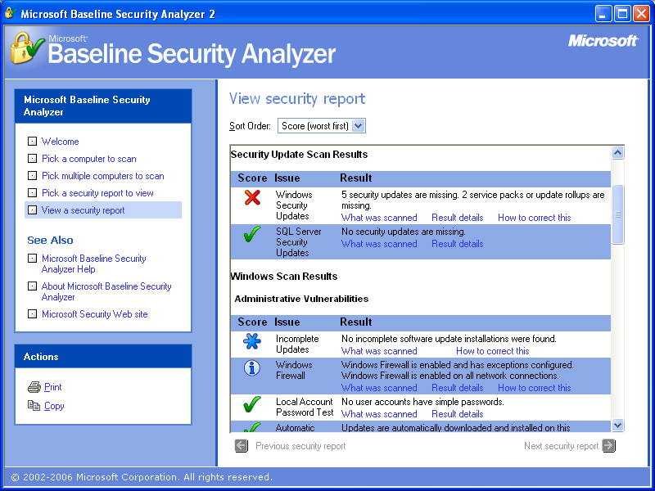Open How to correct this for Windows Firewall

535,388
